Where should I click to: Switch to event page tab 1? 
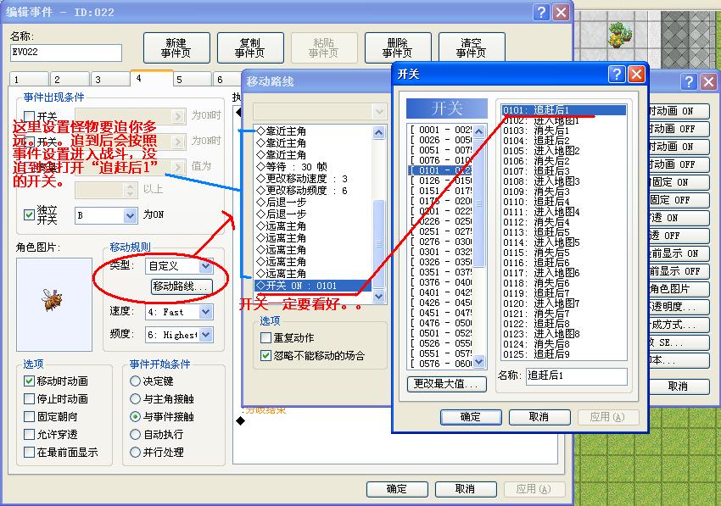tap(29, 79)
